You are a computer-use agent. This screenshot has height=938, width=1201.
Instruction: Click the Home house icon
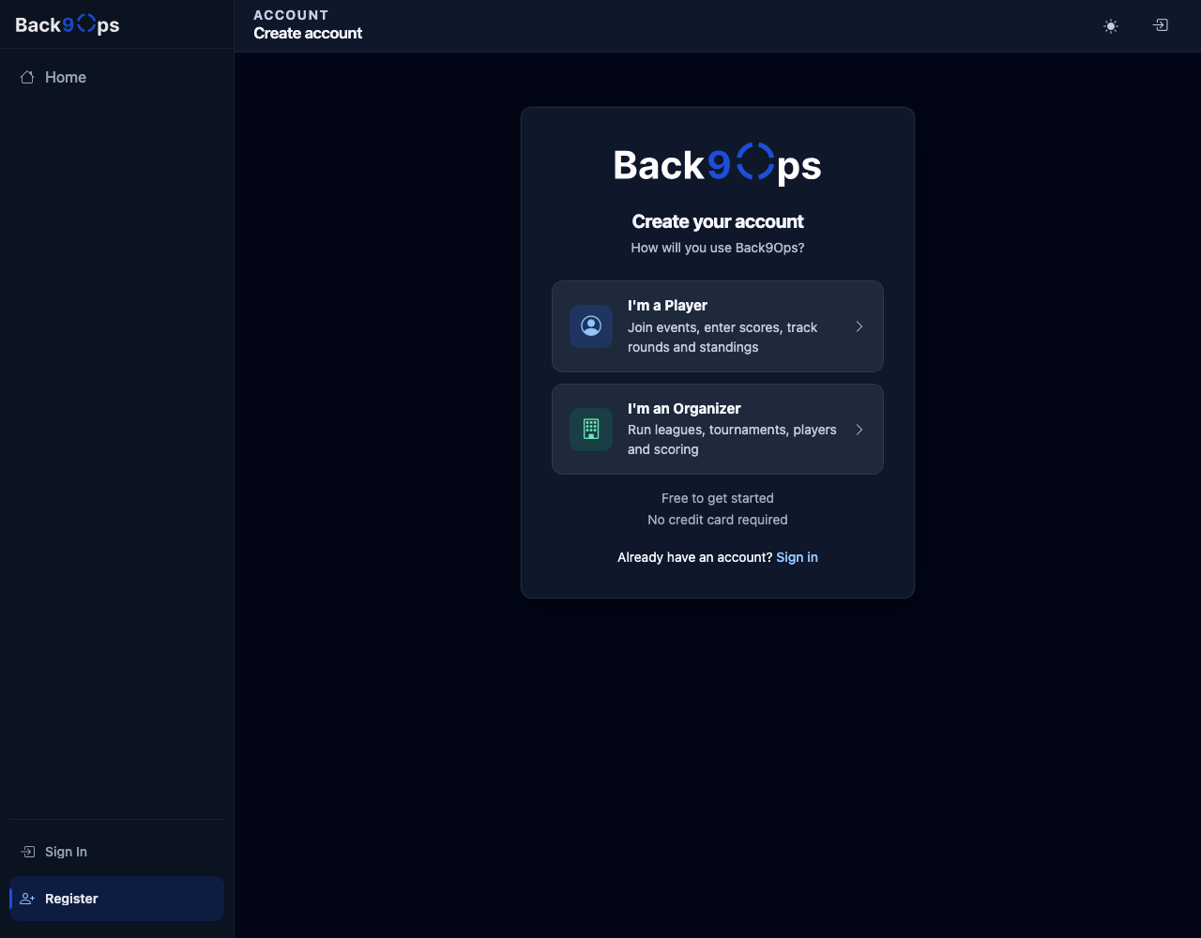[27, 77]
